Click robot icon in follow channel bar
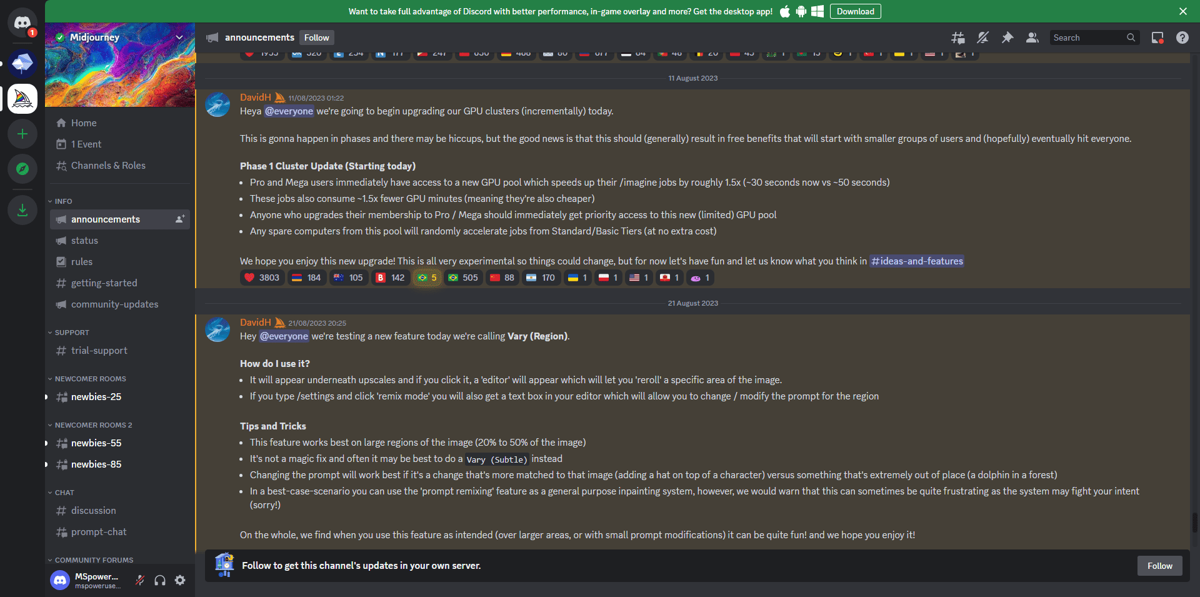Image resolution: width=1200 pixels, height=597 pixels. tap(224, 565)
